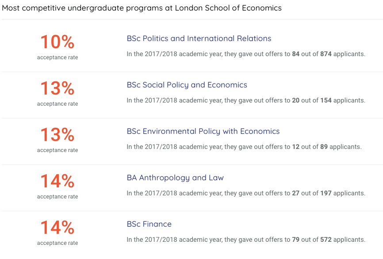
Task: Click the 27 out of 197 applicants sentence
Action: (246, 193)
